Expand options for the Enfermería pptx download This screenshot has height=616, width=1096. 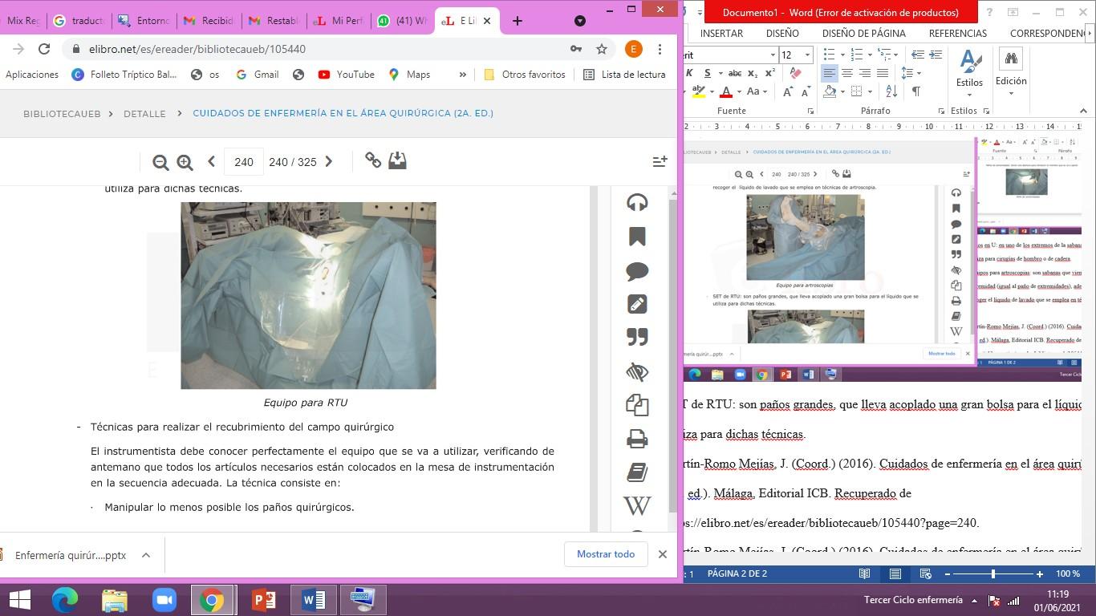(x=146, y=555)
